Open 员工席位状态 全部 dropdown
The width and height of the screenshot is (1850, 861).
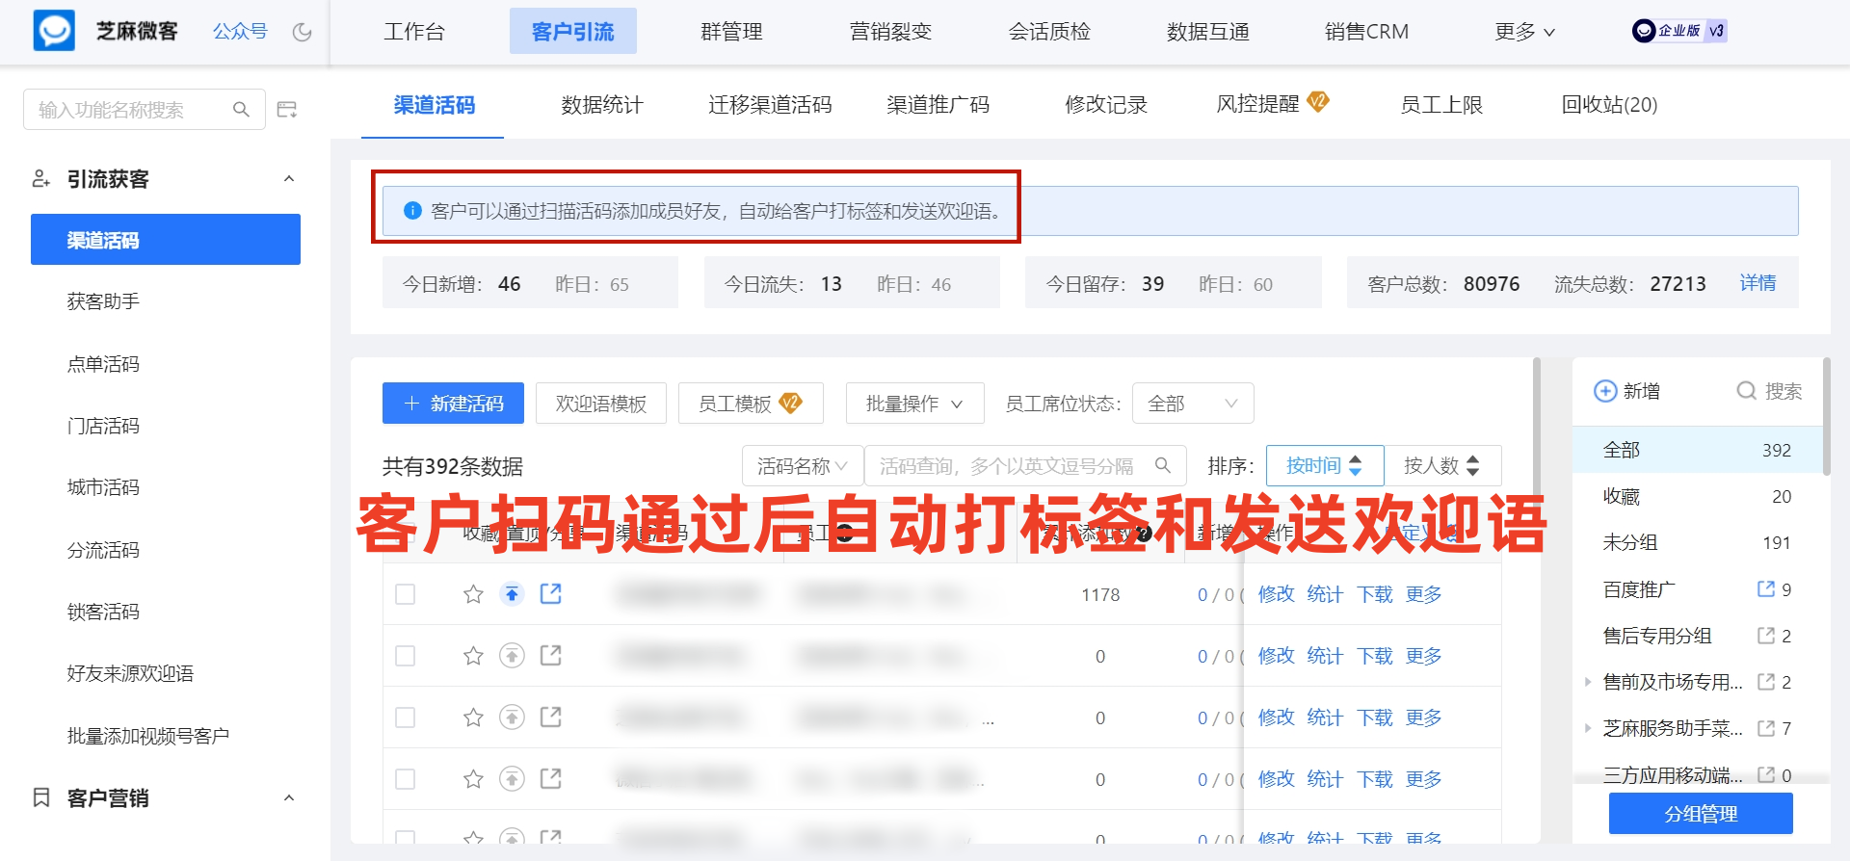(1193, 404)
